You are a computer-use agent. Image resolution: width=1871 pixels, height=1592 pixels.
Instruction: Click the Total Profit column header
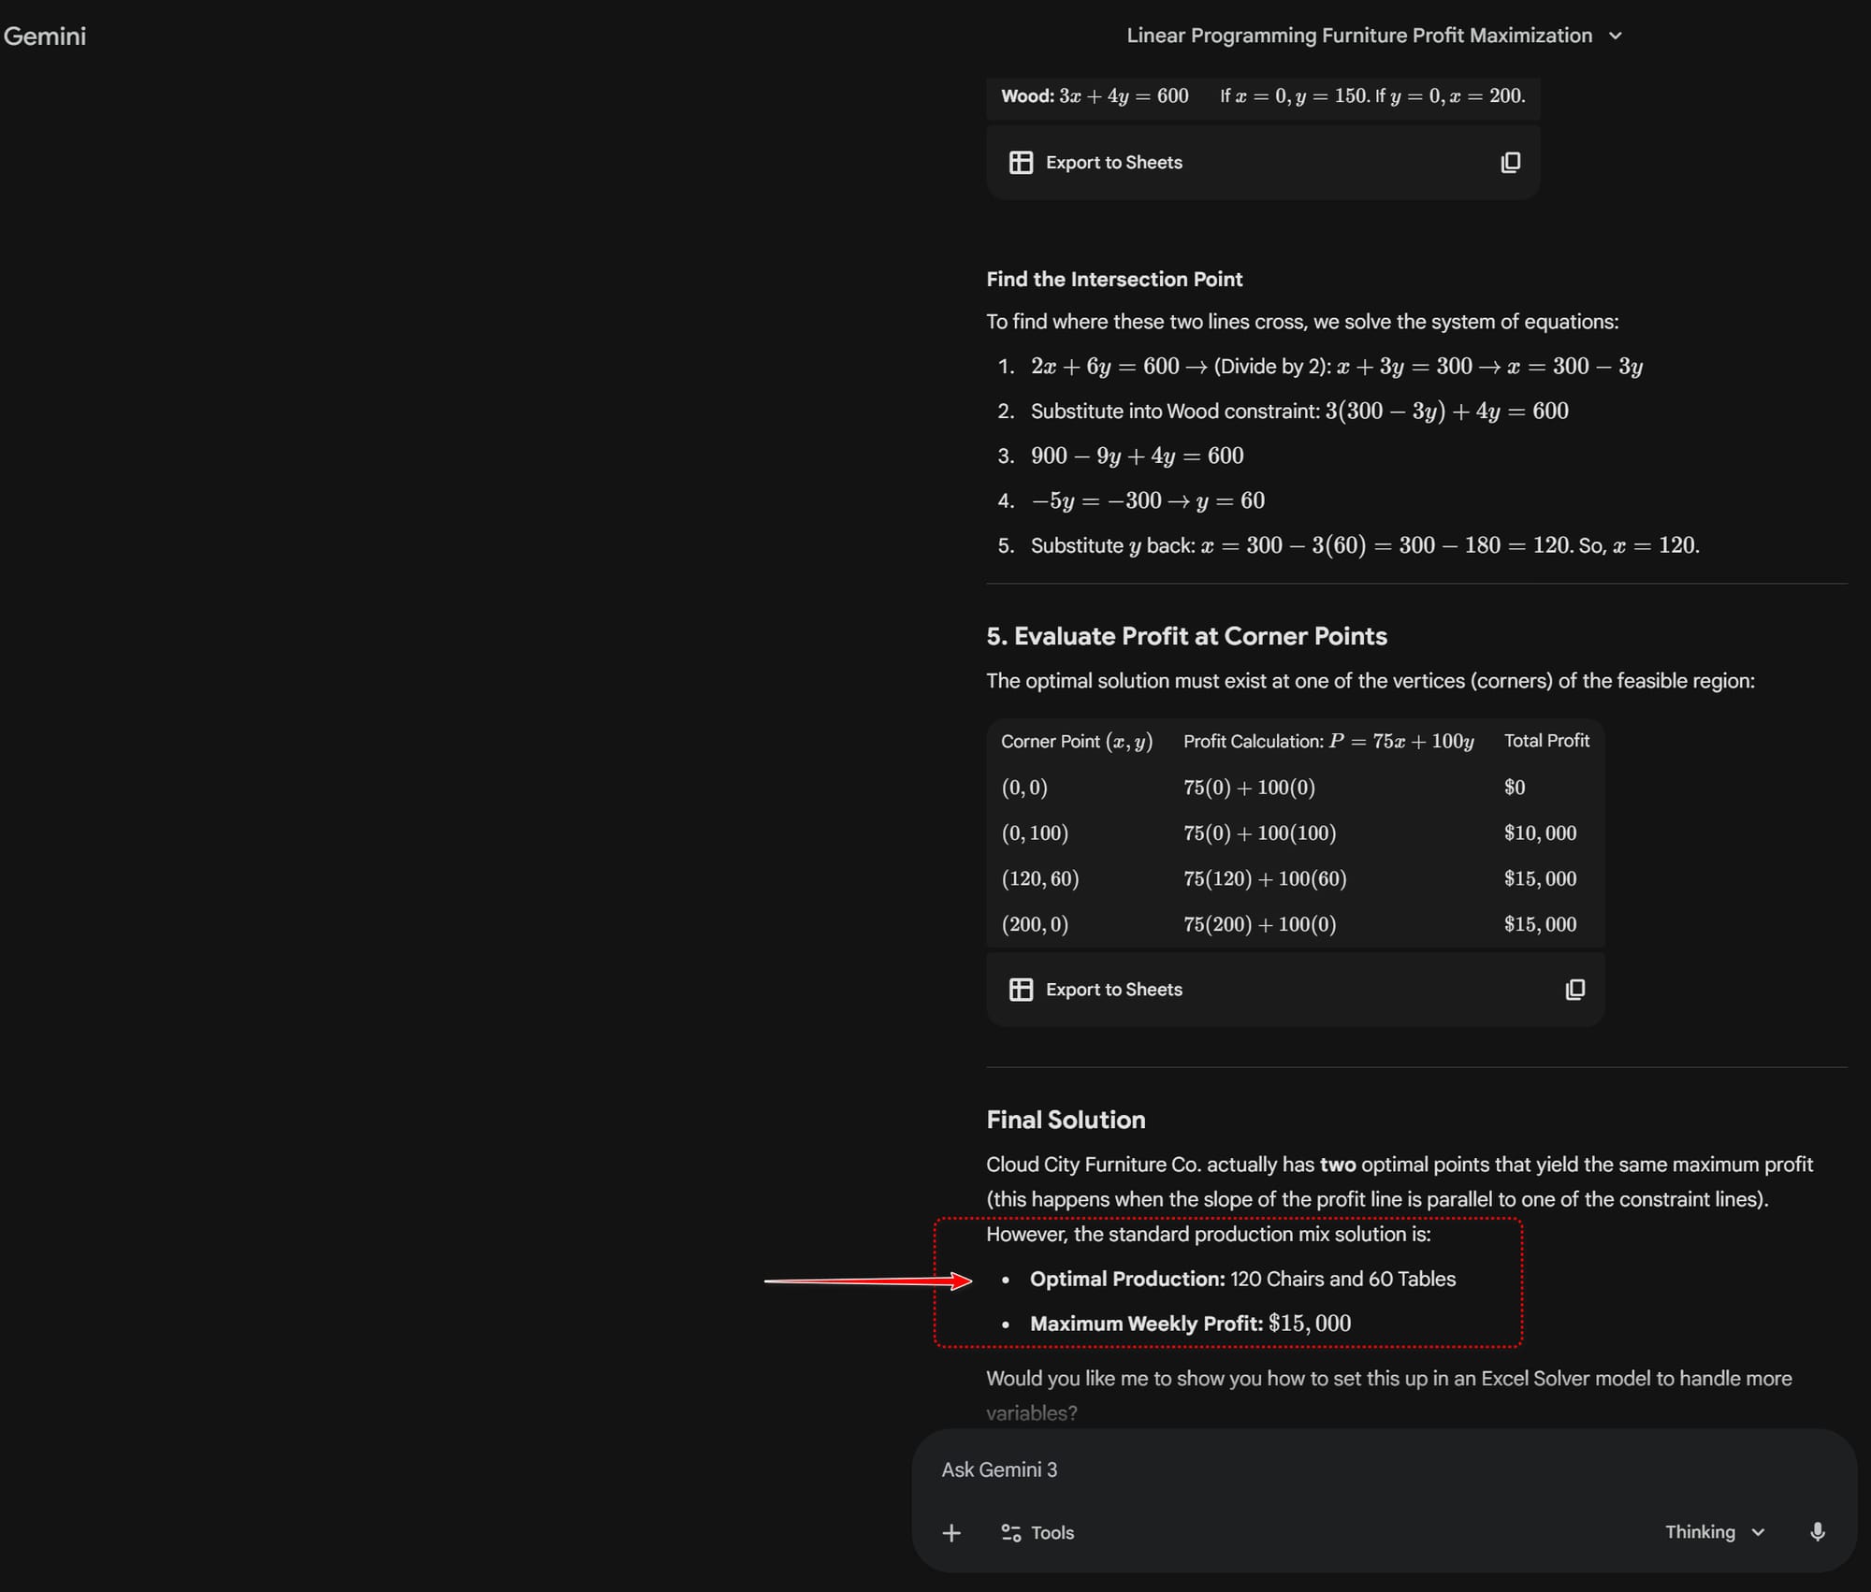1545,741
